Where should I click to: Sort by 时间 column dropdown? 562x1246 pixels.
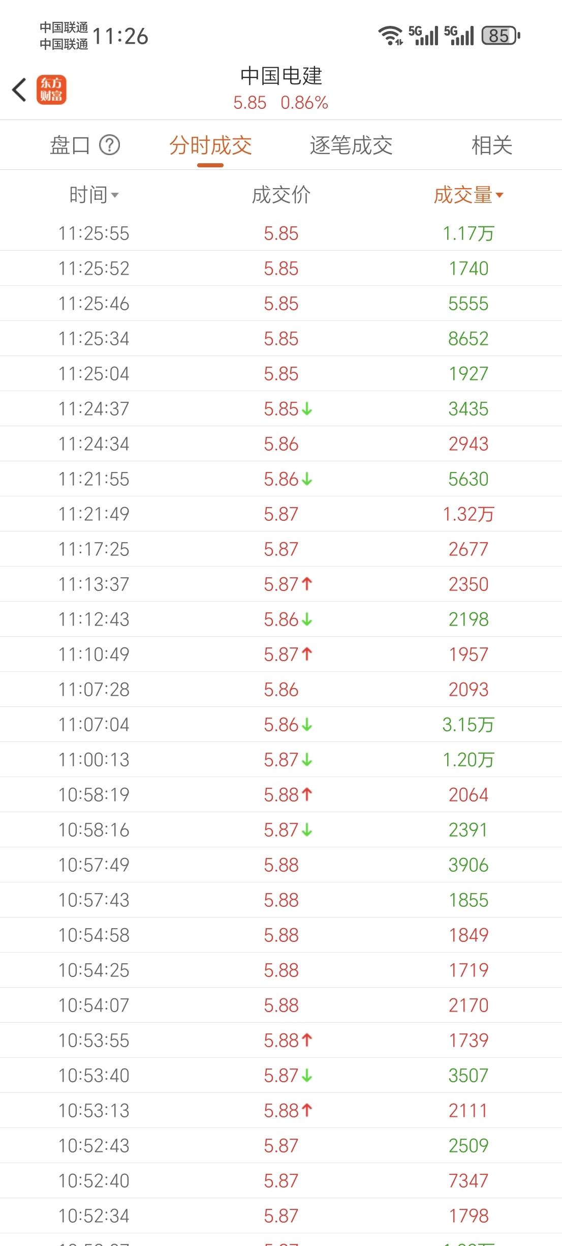coord(94,195)
